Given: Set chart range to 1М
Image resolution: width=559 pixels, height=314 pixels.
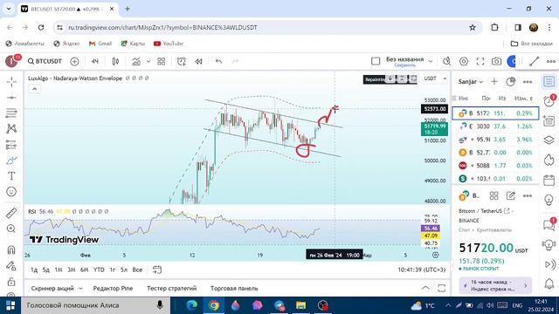Looking at the screenshot, I should 59,270.
